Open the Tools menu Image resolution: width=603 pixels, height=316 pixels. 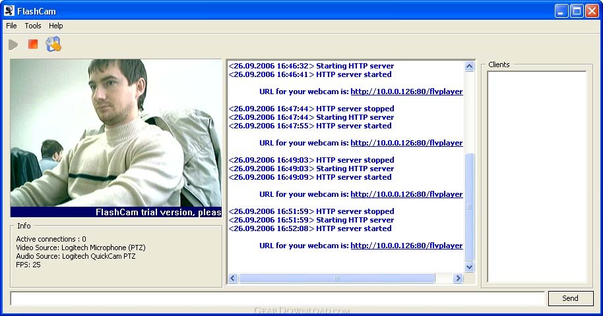[33, 26]
